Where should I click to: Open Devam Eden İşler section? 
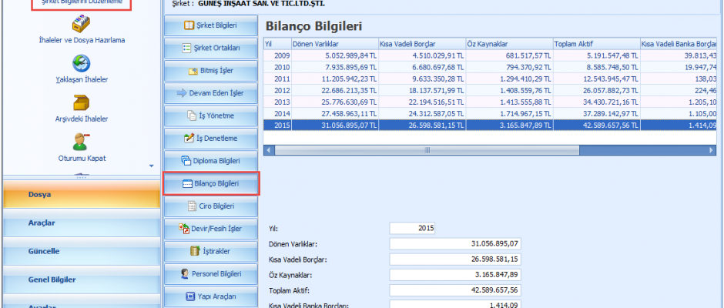[x=211, y=93]
